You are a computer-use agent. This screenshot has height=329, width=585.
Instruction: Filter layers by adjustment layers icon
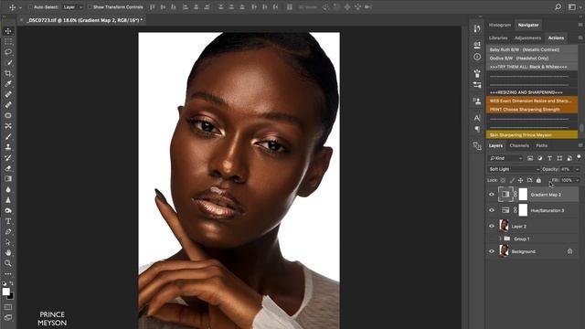pyautogui.click(x=540, y=158)
